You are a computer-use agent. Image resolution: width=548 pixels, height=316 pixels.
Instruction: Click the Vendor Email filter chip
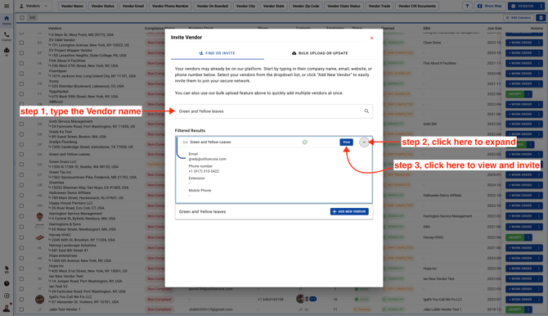pyautogui.click(x=133, y=6)
